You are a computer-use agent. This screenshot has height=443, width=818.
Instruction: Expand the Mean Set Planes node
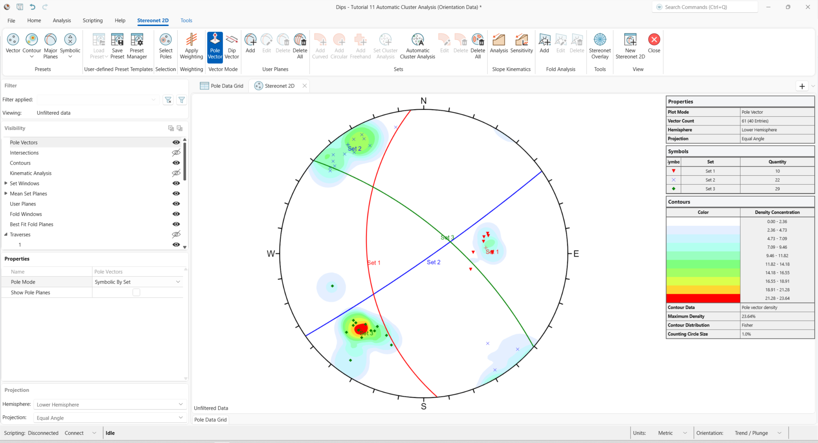pyautogui.click(x=6, y=194)
